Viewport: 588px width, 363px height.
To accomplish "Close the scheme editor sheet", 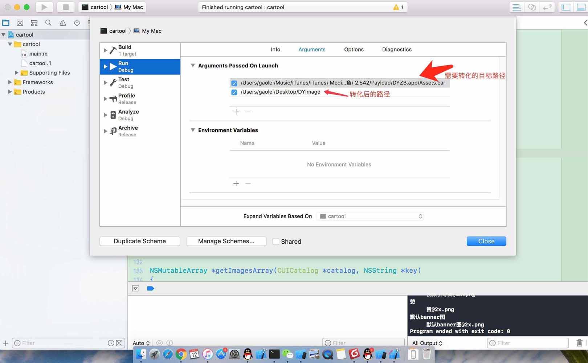I will [x=486, y=241].
